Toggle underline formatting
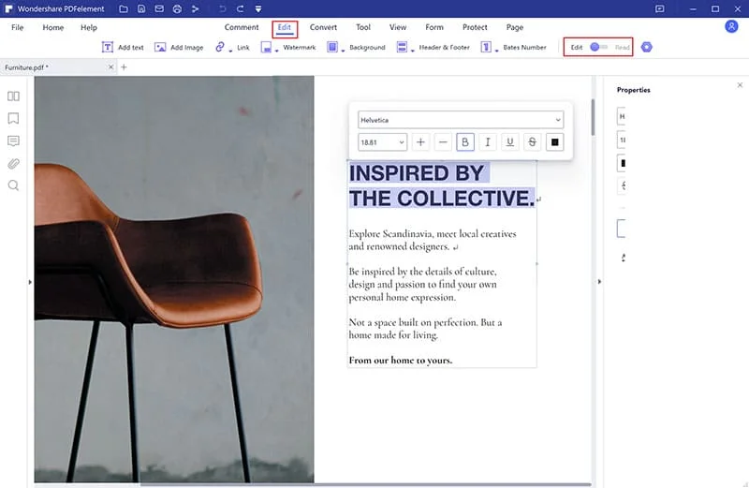The image size is (749, 488). (509, 142)
